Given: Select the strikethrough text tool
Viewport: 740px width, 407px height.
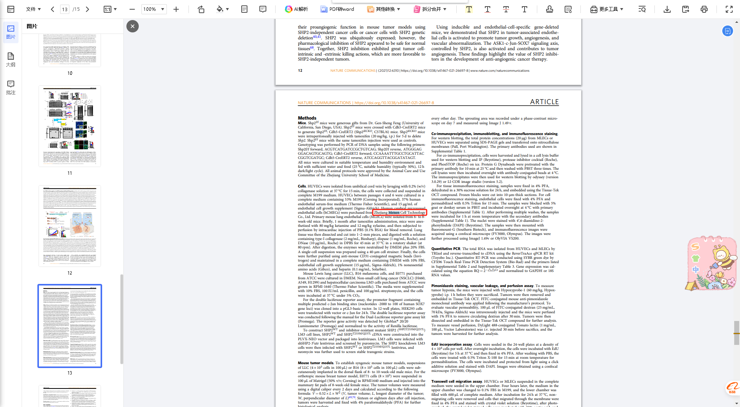Looking at the screenshot, I should point(506,9).
